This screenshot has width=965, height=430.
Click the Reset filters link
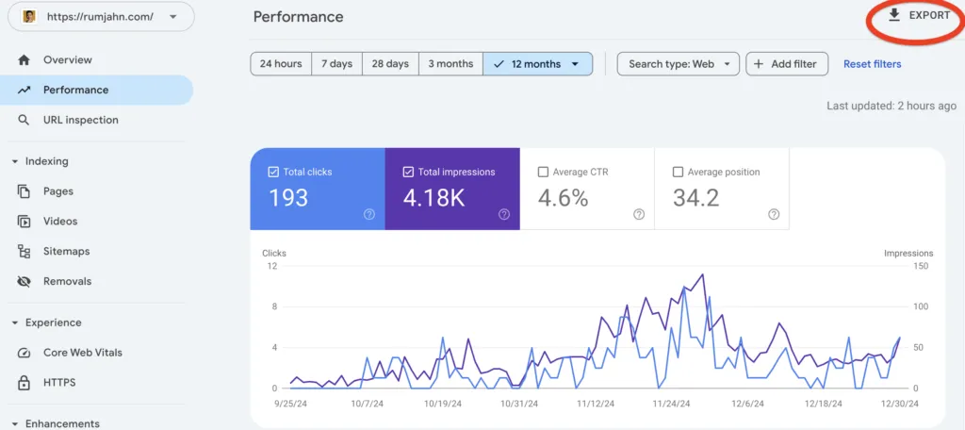pos(872,64)
